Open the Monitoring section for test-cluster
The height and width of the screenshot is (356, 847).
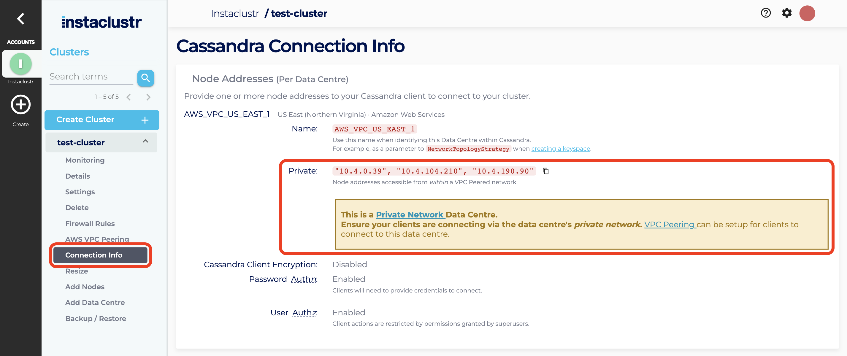85,160
